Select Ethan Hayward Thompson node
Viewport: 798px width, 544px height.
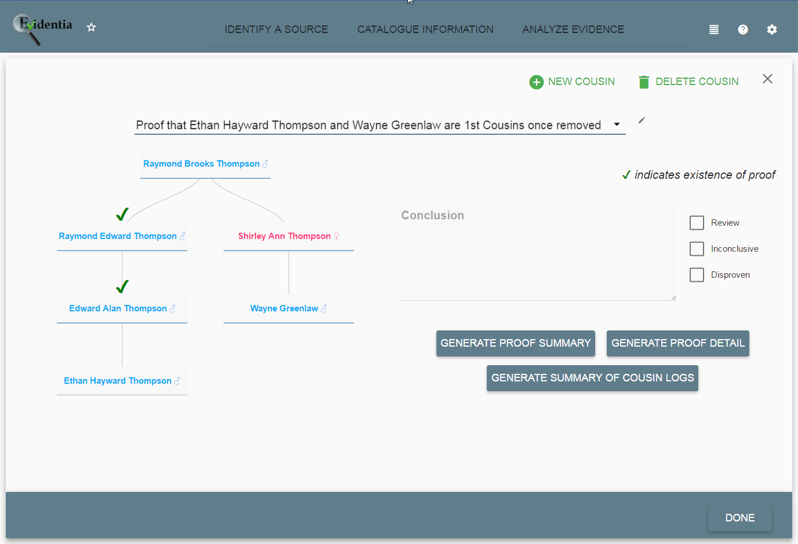click(x=122, y=381)
